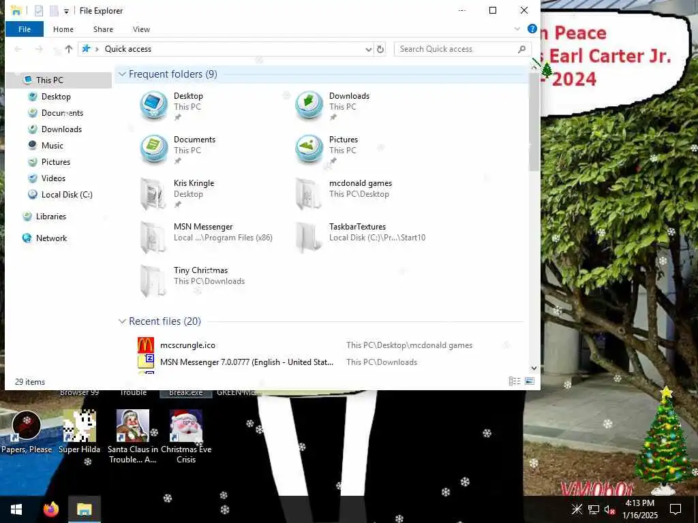This screenshot has width=698, height=523.
Task: Click the vertical scrollbar thumb
Action: (x=534, y=121)
